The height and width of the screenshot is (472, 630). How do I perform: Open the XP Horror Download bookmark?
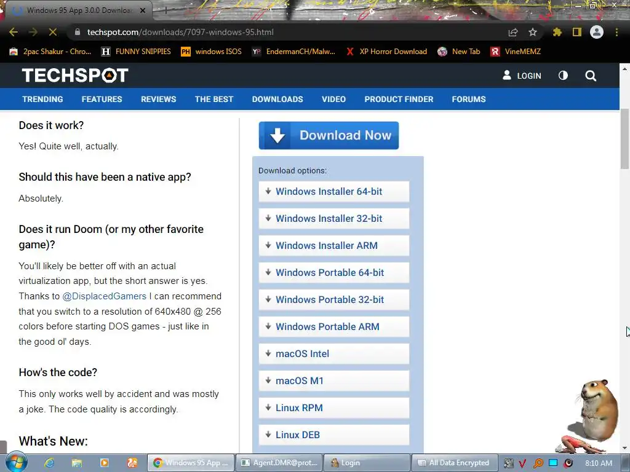[386, 52]
